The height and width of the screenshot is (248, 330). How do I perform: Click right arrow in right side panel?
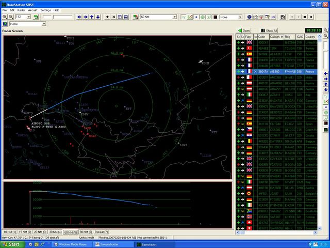tap(326, 79)
